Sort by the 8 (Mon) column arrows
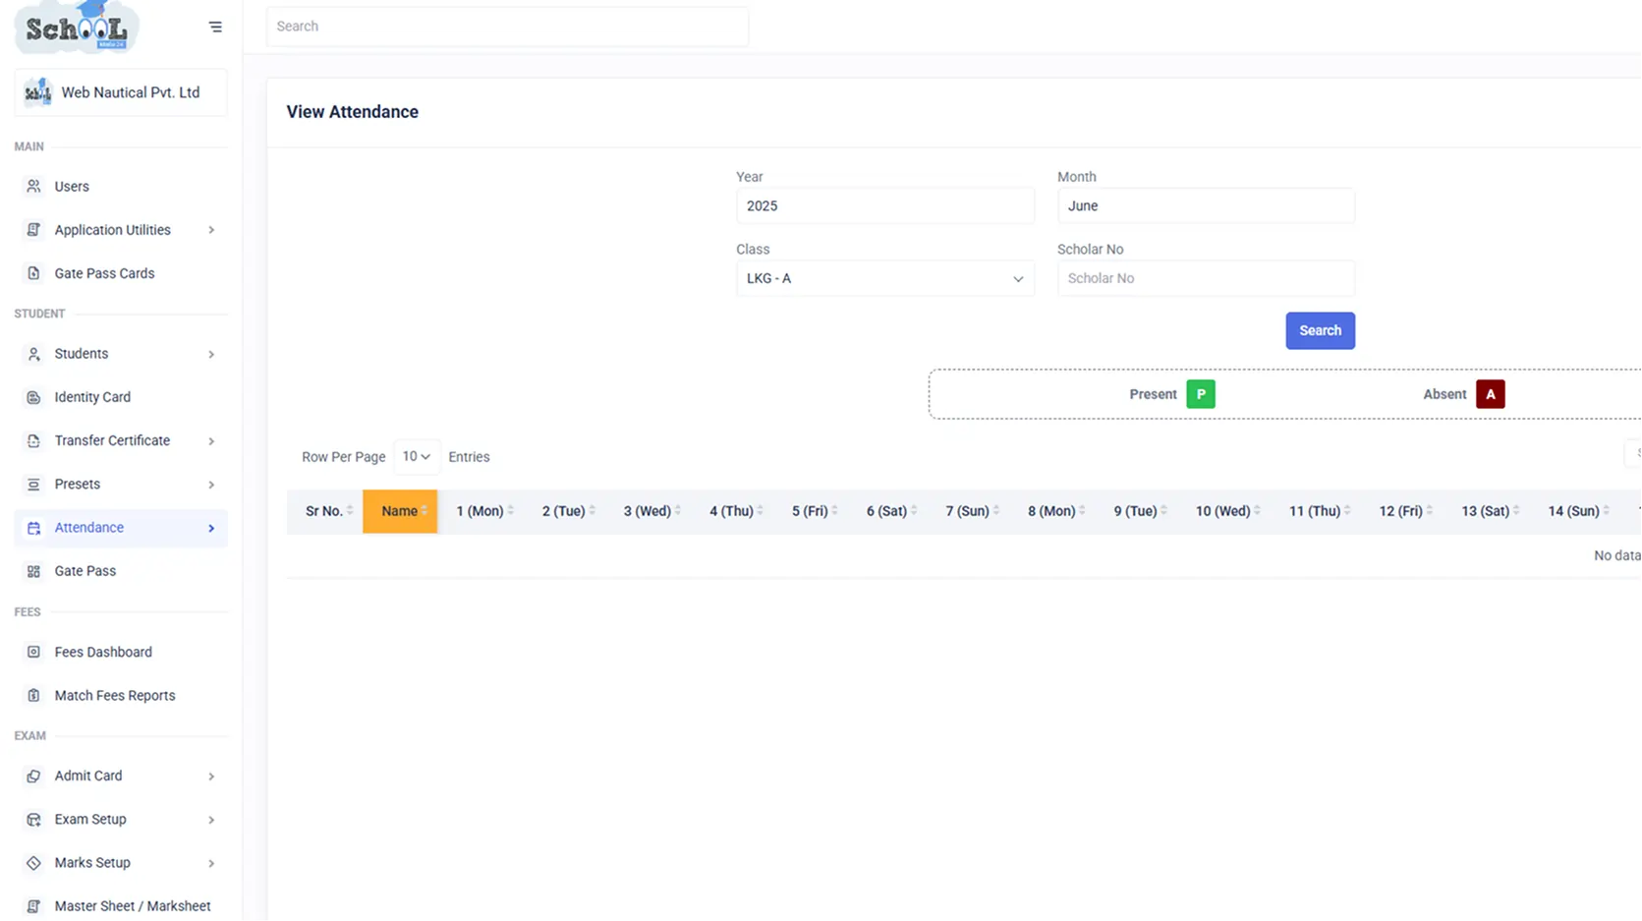 (1083, 511)
